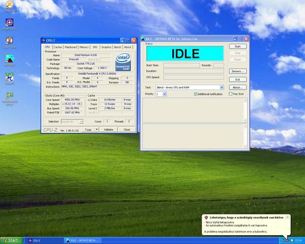Switch to the Memory tab in CPU-Z

tap(84, 47)
